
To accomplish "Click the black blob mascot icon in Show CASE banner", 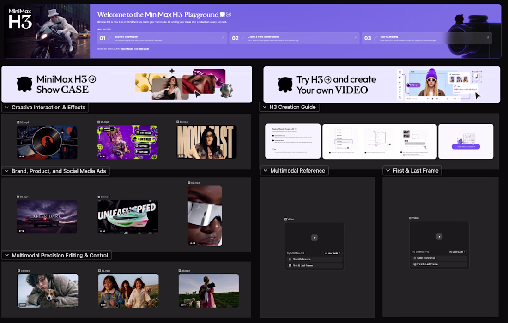I will pyautogui.click(x=24, y=84).
